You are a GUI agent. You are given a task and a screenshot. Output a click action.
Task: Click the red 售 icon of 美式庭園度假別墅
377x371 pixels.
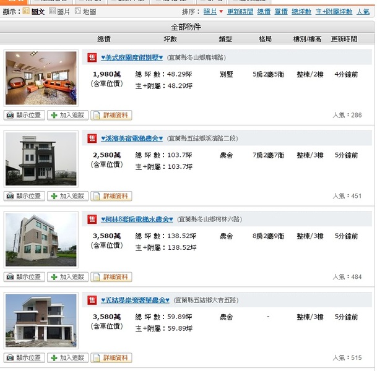pos(92,58)
